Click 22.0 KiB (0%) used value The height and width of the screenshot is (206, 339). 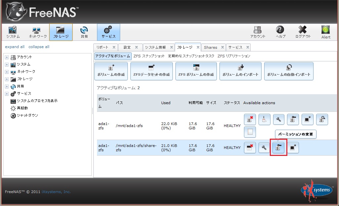169,126
